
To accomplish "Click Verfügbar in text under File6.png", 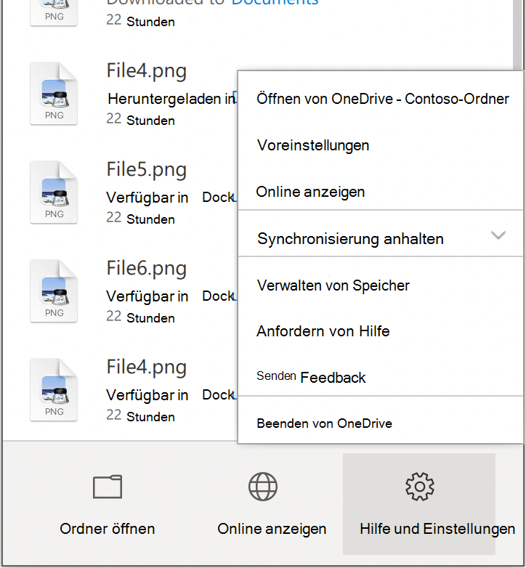I will [x=147, y=296].
